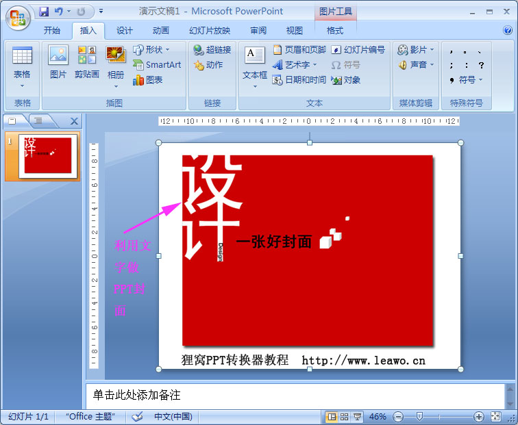This screenshot has height=425, width=518.
Task: Switch to the slides thumbnail pane tab
Action: [12, 120]
